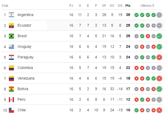Click the DG column header

tap(120, 5)
